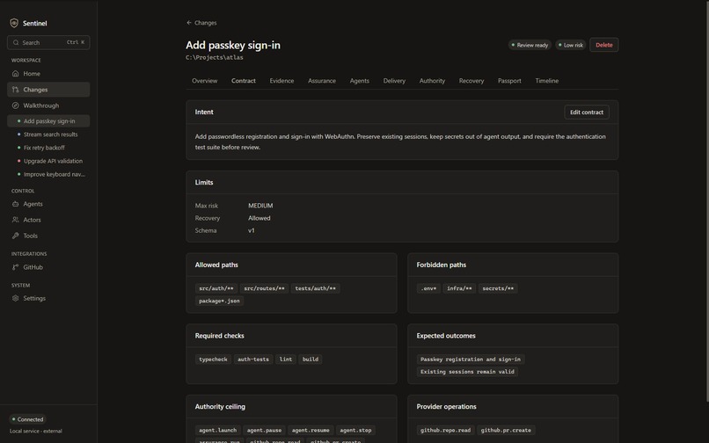Image resolution: width=709 pixels, height=443 pixels.
Task: Select the Upgrade API validation change
Action: tap(48, 161)
